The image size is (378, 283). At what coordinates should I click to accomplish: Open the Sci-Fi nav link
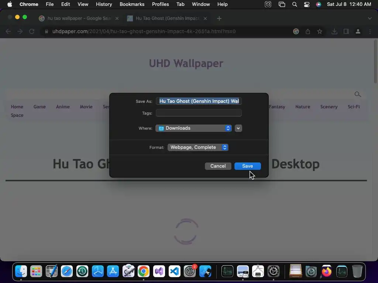coord(354,106)
